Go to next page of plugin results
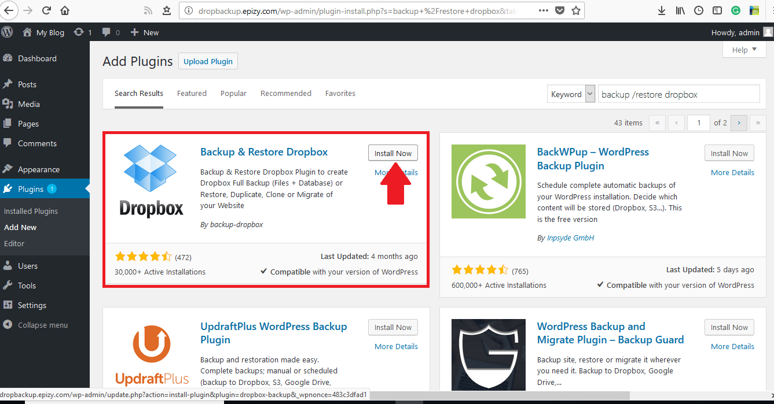The width and height of the screenshot is (774, 404). (739, 123)
